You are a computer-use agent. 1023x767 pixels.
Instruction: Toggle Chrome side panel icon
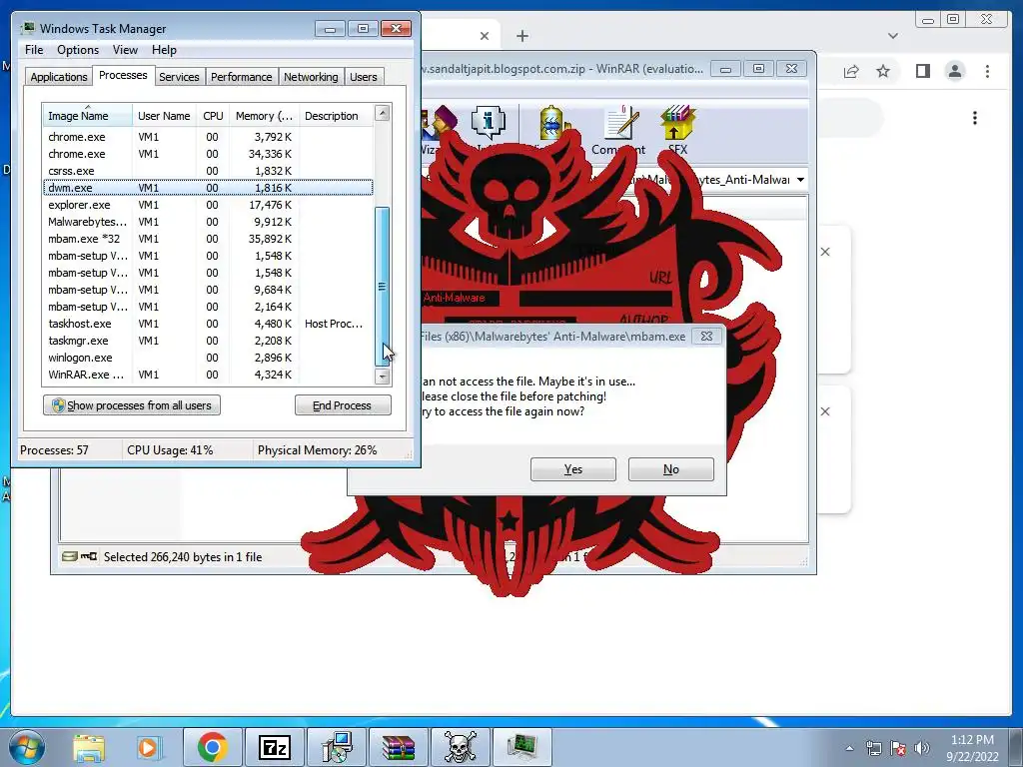coord(922,71)
